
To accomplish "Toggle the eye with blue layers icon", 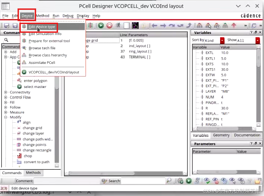I will click(x=224, y=181).
